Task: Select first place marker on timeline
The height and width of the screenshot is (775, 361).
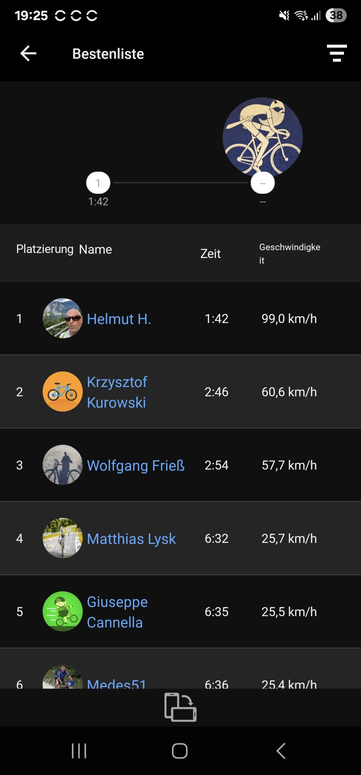Action: pyautogui.click(x=98, y=183)
